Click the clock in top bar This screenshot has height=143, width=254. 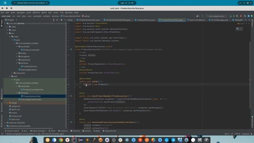pyautogui.click(x=127, y=3)
